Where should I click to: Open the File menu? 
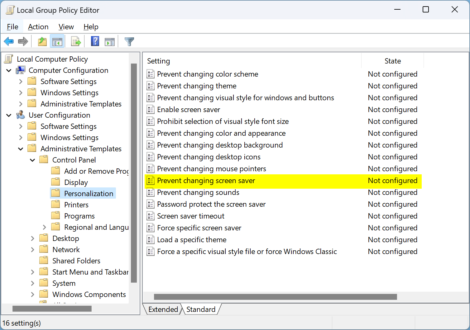pos(12,27)
